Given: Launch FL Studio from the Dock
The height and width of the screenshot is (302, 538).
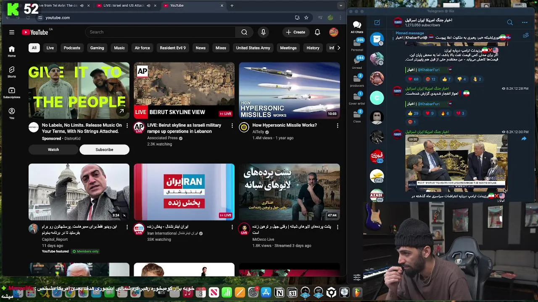Looking at the screenshot, I should (x=358, y=292).
